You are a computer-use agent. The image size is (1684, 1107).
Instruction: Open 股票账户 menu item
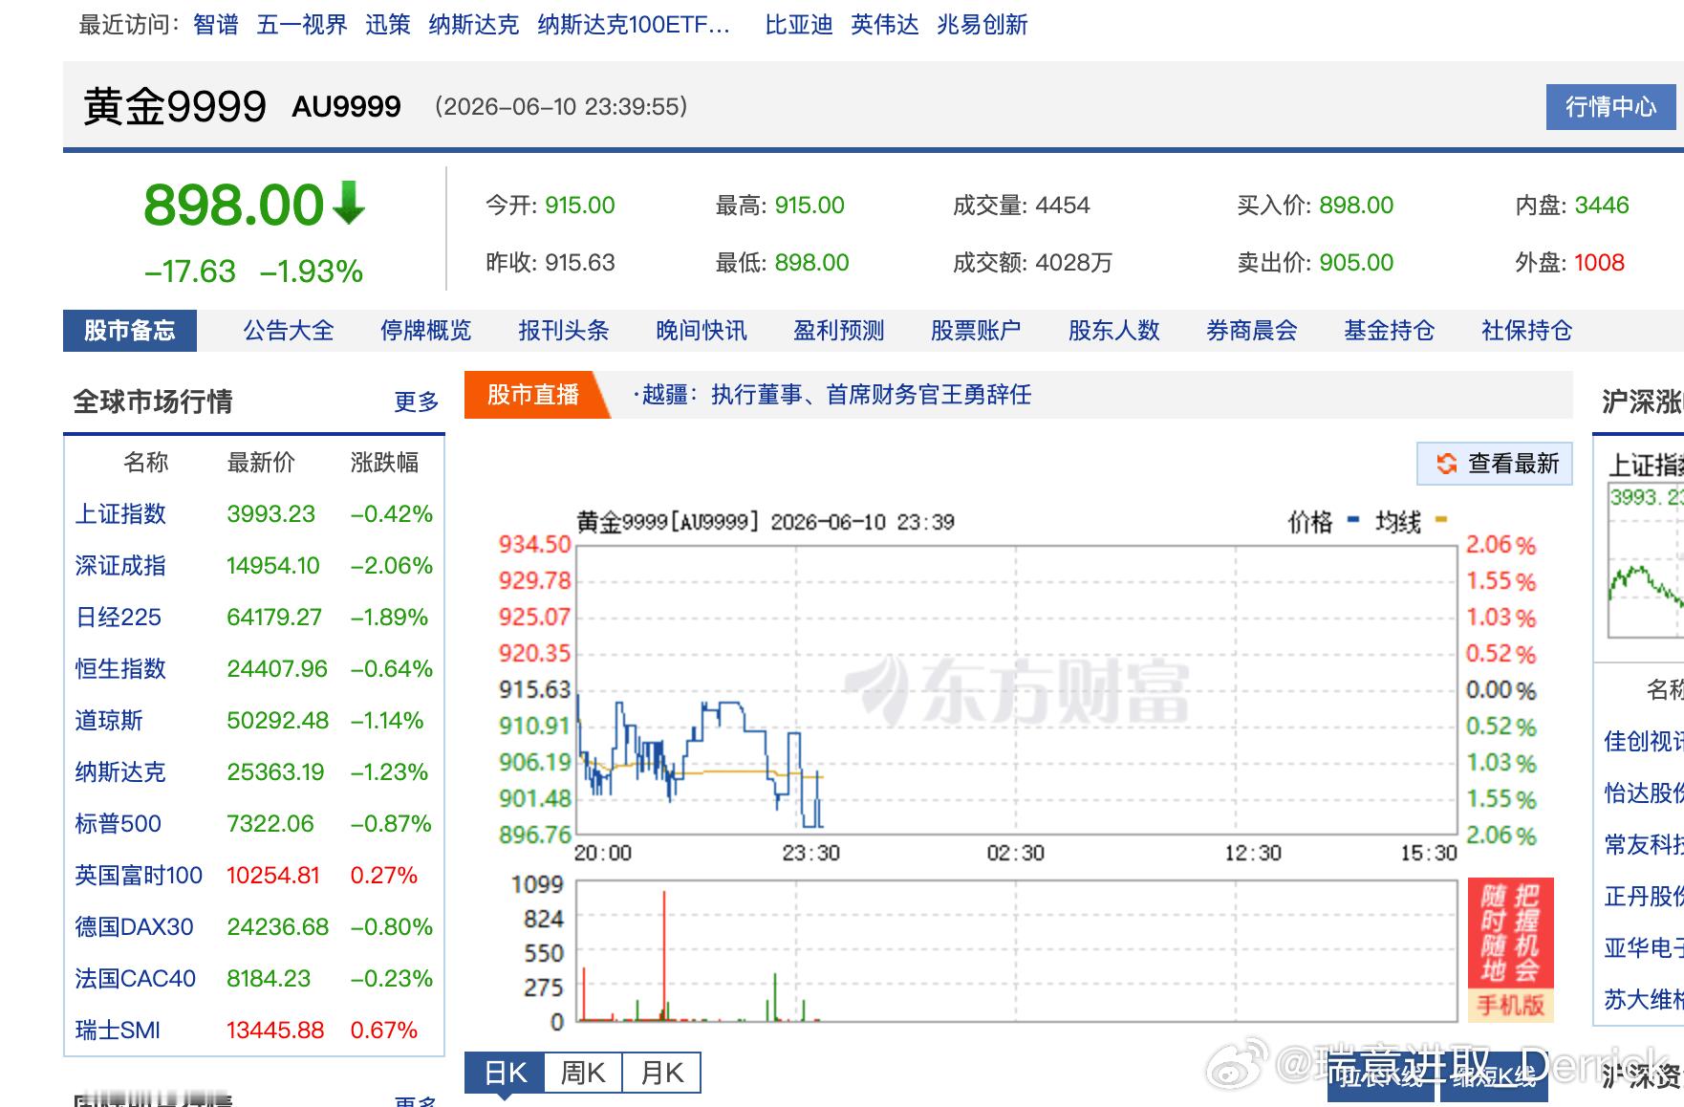point(976,331)
